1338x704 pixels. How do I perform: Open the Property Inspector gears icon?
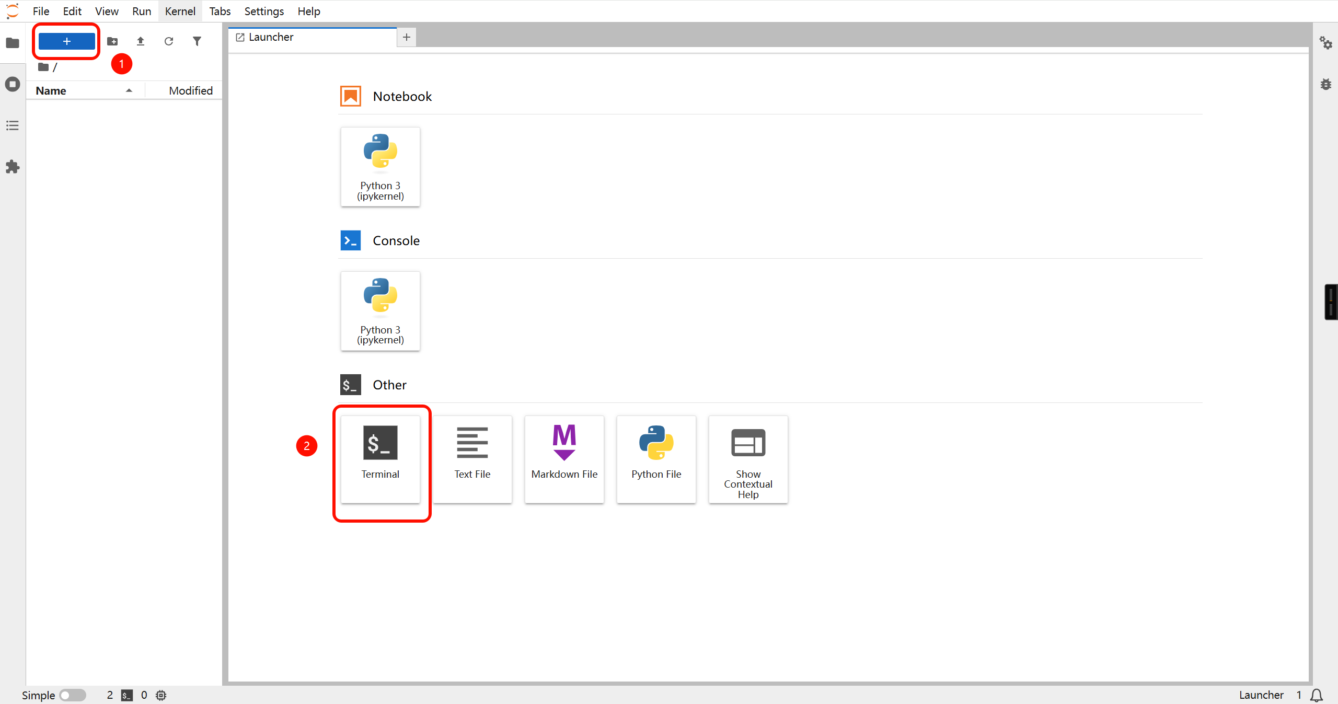pyautogui.click(x=1325, y=43)
